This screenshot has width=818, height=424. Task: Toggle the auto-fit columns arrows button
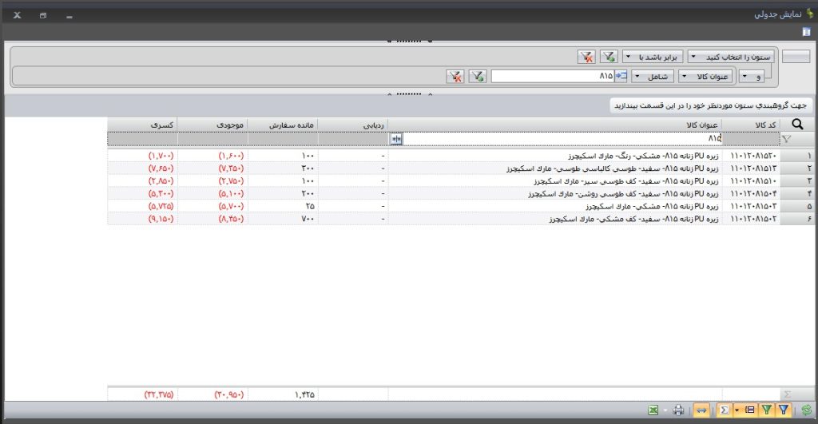point(701,410)
